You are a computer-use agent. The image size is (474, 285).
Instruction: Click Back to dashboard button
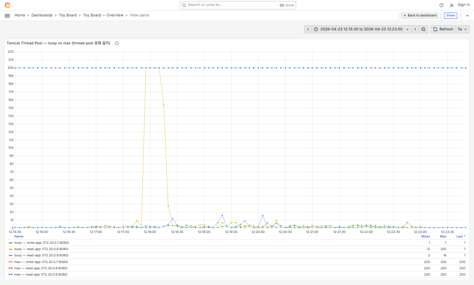tap(420, 16)
